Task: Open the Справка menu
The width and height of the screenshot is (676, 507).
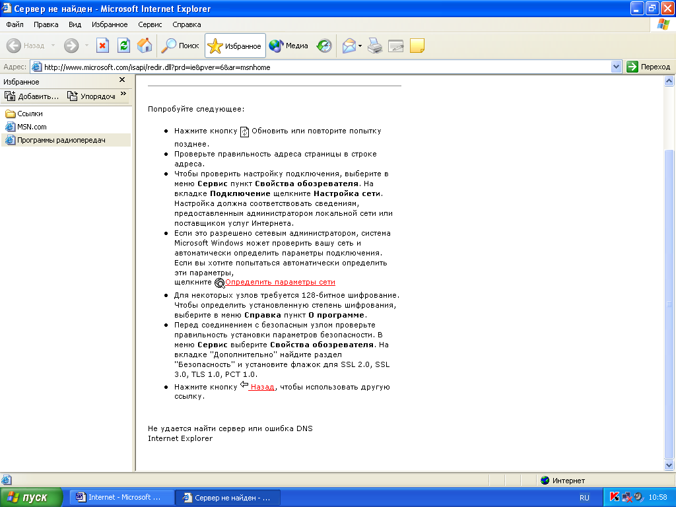Action: coord(187,24)
